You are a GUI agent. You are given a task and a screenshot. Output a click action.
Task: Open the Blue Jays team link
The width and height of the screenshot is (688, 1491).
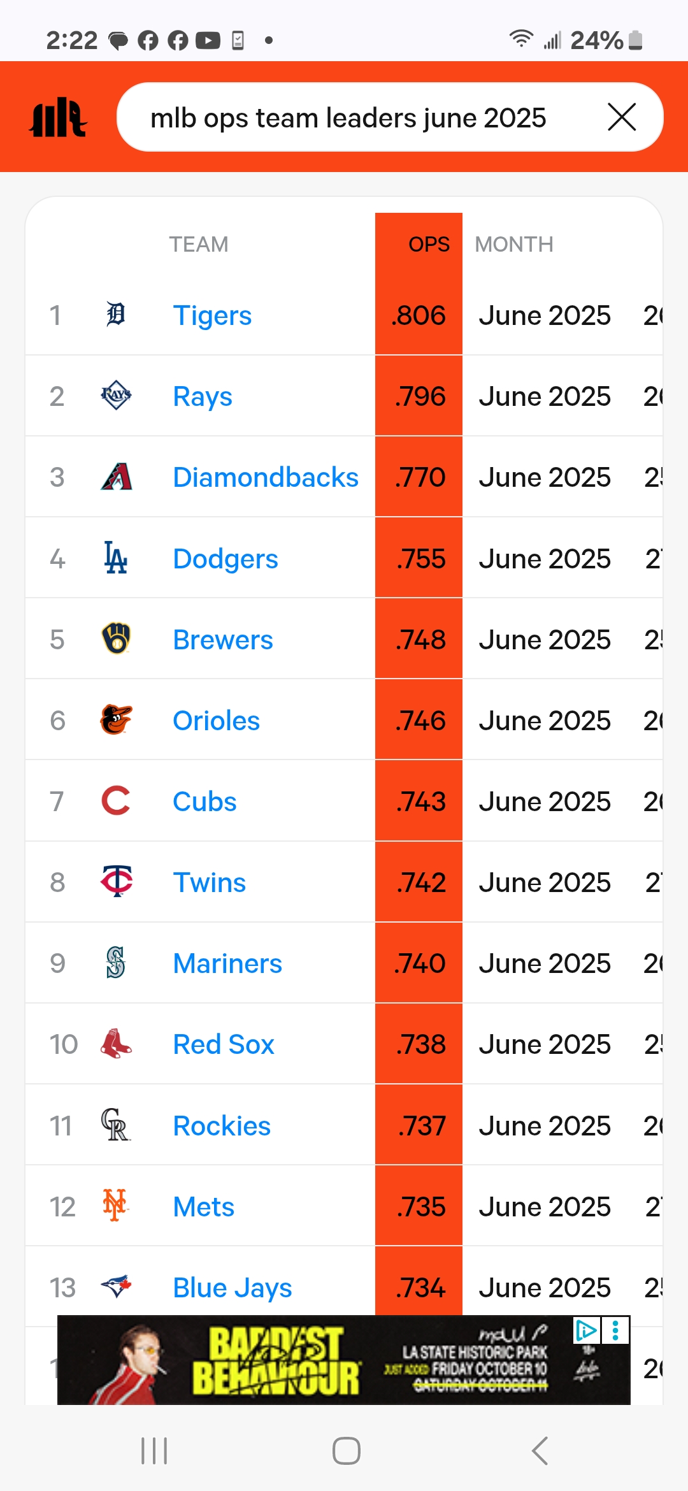click(x=233, y=1288)
